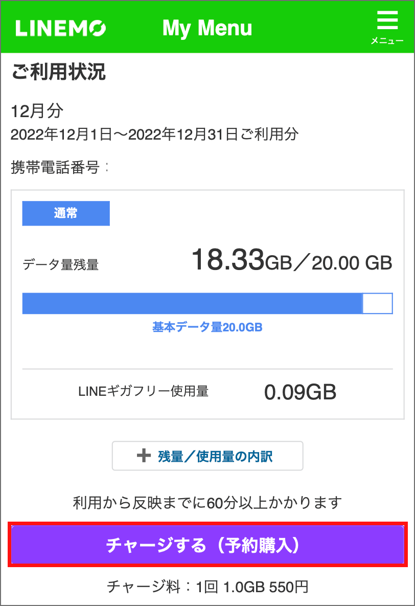Image resolution: width=415 pixels, height=606 pixels.
Task: Click the My Menu header title
Action: tap(207, 28)
